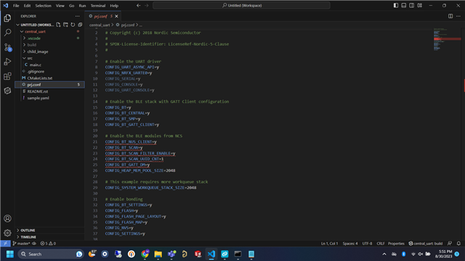Collapse the src folder

tap(24, 58)
